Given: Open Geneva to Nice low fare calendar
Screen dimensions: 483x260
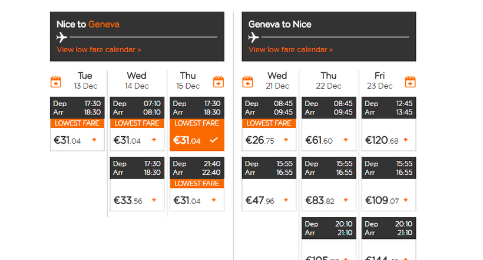Looking at the screenshot, I should [290, 50].
